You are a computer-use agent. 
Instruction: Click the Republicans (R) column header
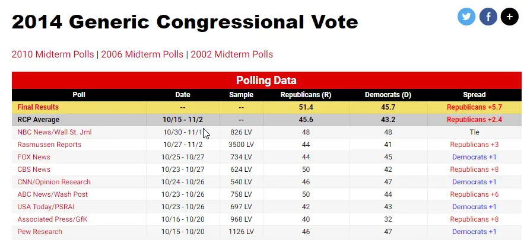click(x=306, y=95)
